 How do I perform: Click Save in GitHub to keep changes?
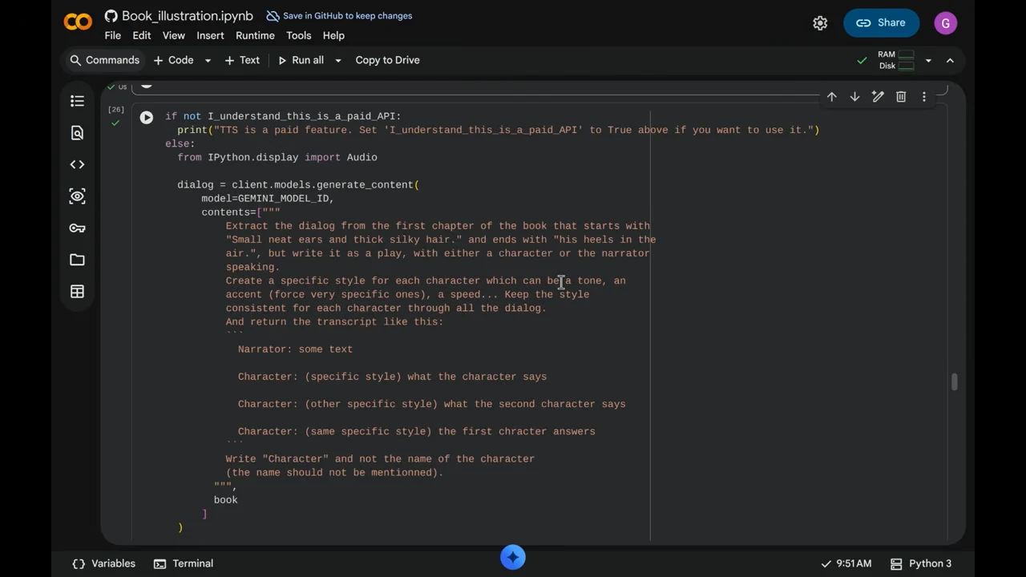pyautogui.click(x=339, y=16)
